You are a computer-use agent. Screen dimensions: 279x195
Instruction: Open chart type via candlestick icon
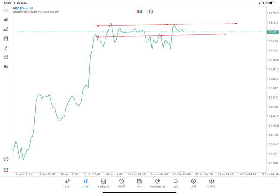pyautogui.click(x=6, y=20)
